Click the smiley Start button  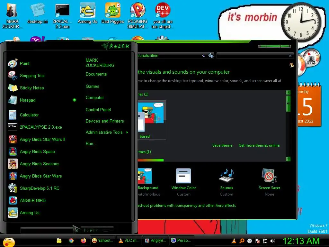point(9,242)
